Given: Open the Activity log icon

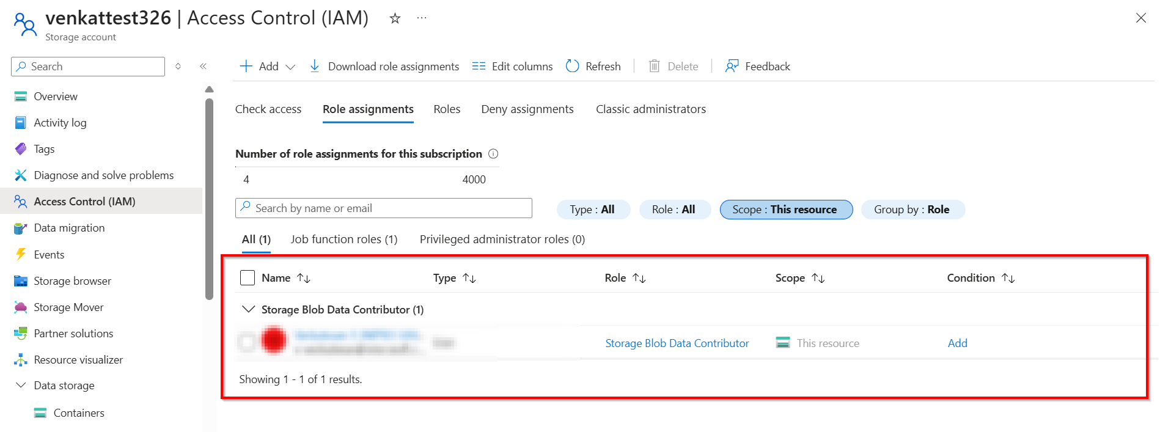Looking at the screenshot, I should click(x=21, y=123).
